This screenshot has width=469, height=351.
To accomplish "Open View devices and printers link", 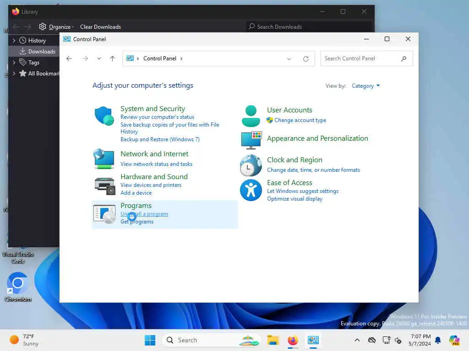I will click(x=151, y=185).
